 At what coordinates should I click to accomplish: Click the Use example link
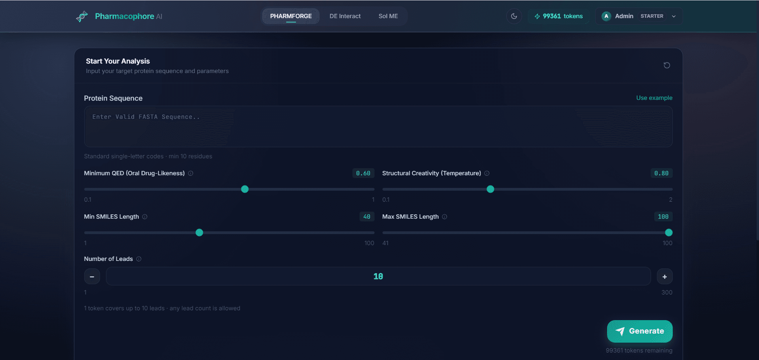coord(654,98)
